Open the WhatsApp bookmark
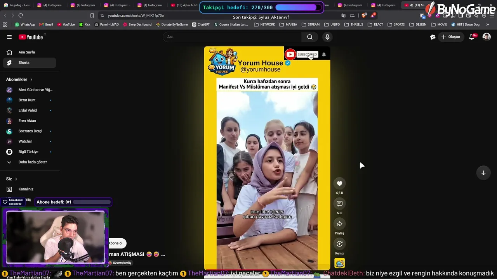The height and width of the screenshot is (279, 497). pyautogui.click(x=25, y=24)
